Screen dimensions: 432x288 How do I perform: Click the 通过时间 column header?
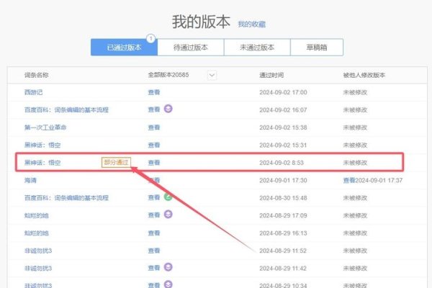(x=271, y=75)
